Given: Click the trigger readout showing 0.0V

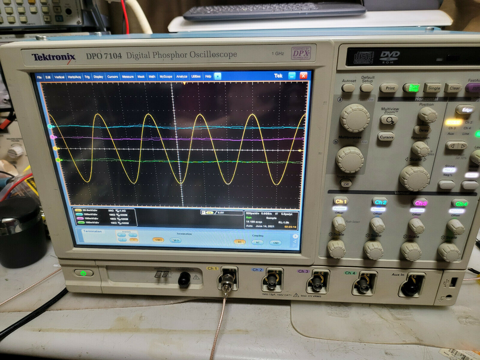Looking at the screenshot, I should pos(221,212).
